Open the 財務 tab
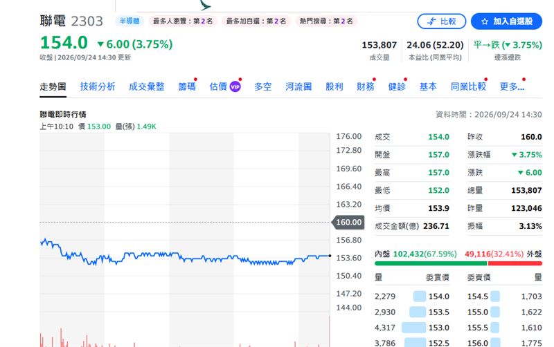 coord(366,87)
